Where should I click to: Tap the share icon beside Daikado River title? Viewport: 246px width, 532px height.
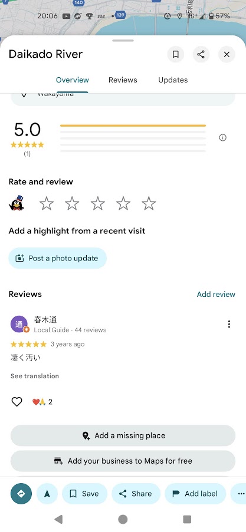[201, 54]
